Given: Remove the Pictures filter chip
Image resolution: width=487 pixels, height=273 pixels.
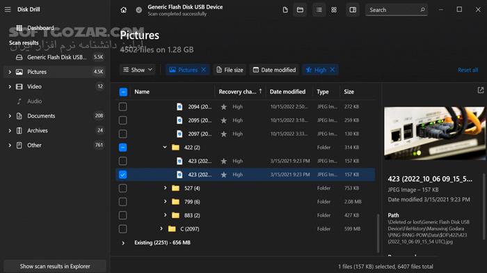Looking at the screenshot, I should click(203, 70).
